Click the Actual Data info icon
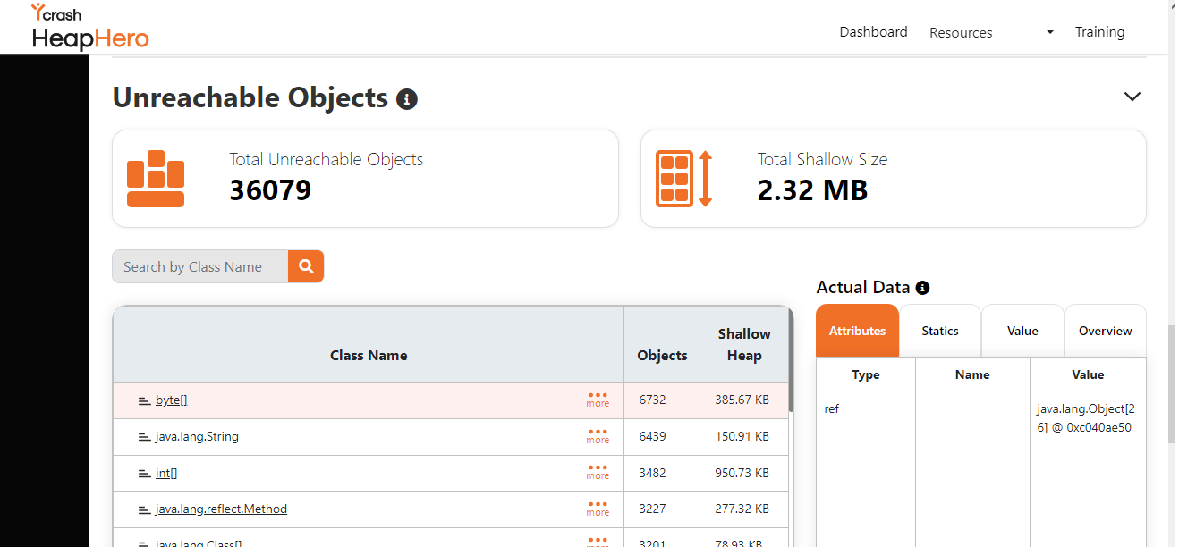The image size is (1179, 547). (922, 288)
